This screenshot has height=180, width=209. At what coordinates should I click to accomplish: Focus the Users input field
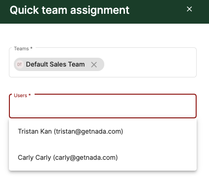[x=103, y=106]
